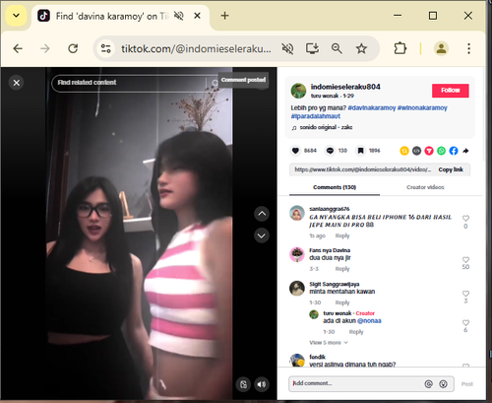Share the video to Facebook
The height and width of the screenshot is (403, 492).
click(454, 151)
